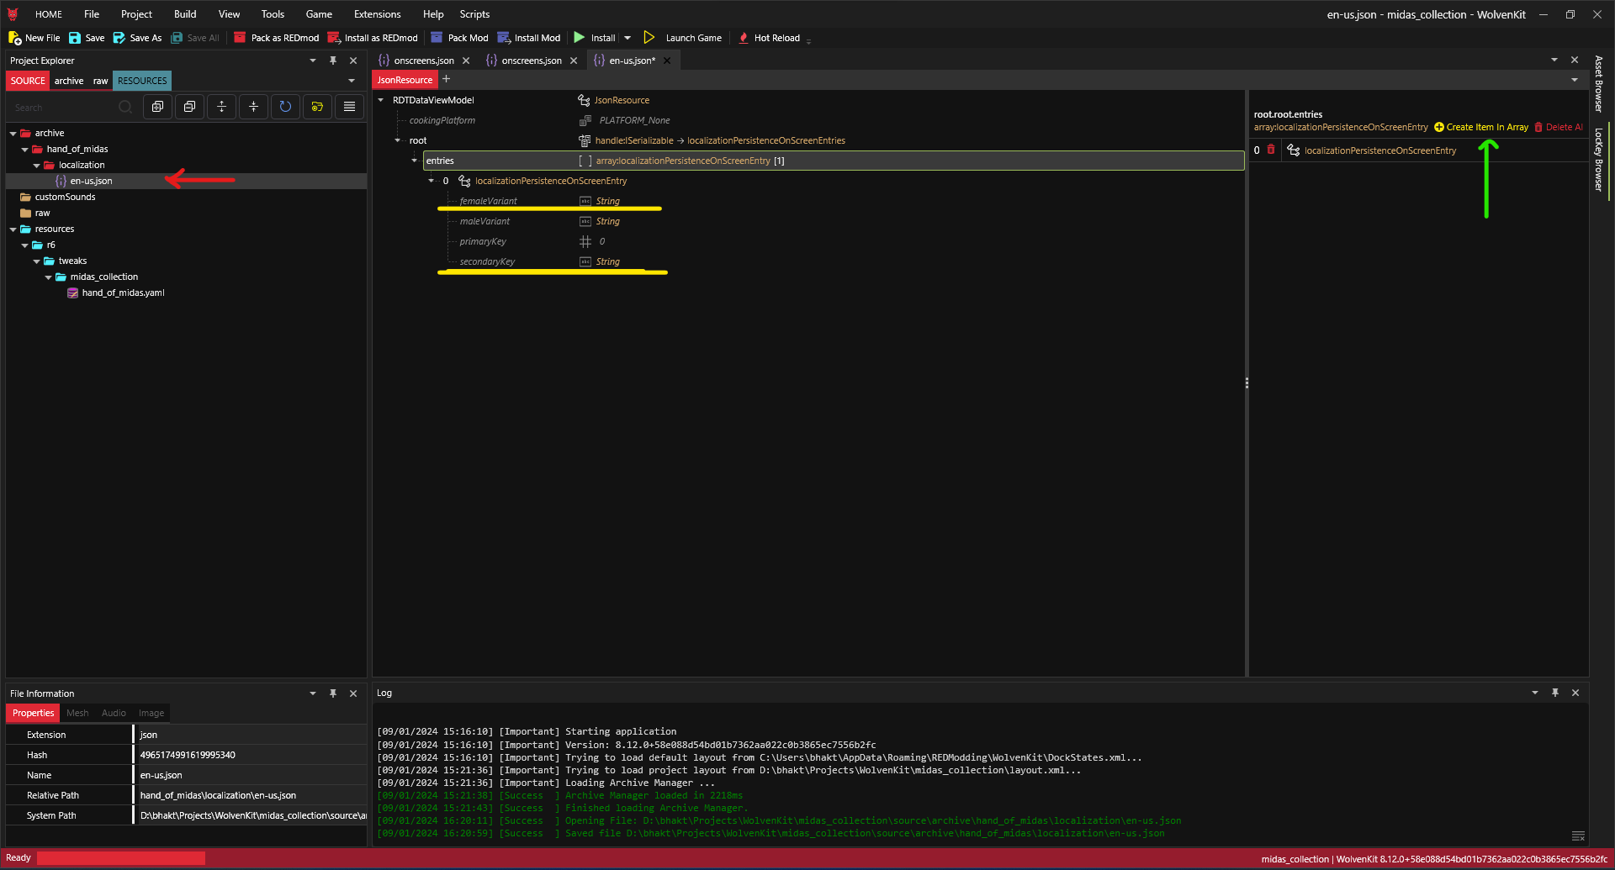Open project folder using yellow folder icon
1615x870 pixels.
point(317,107)
